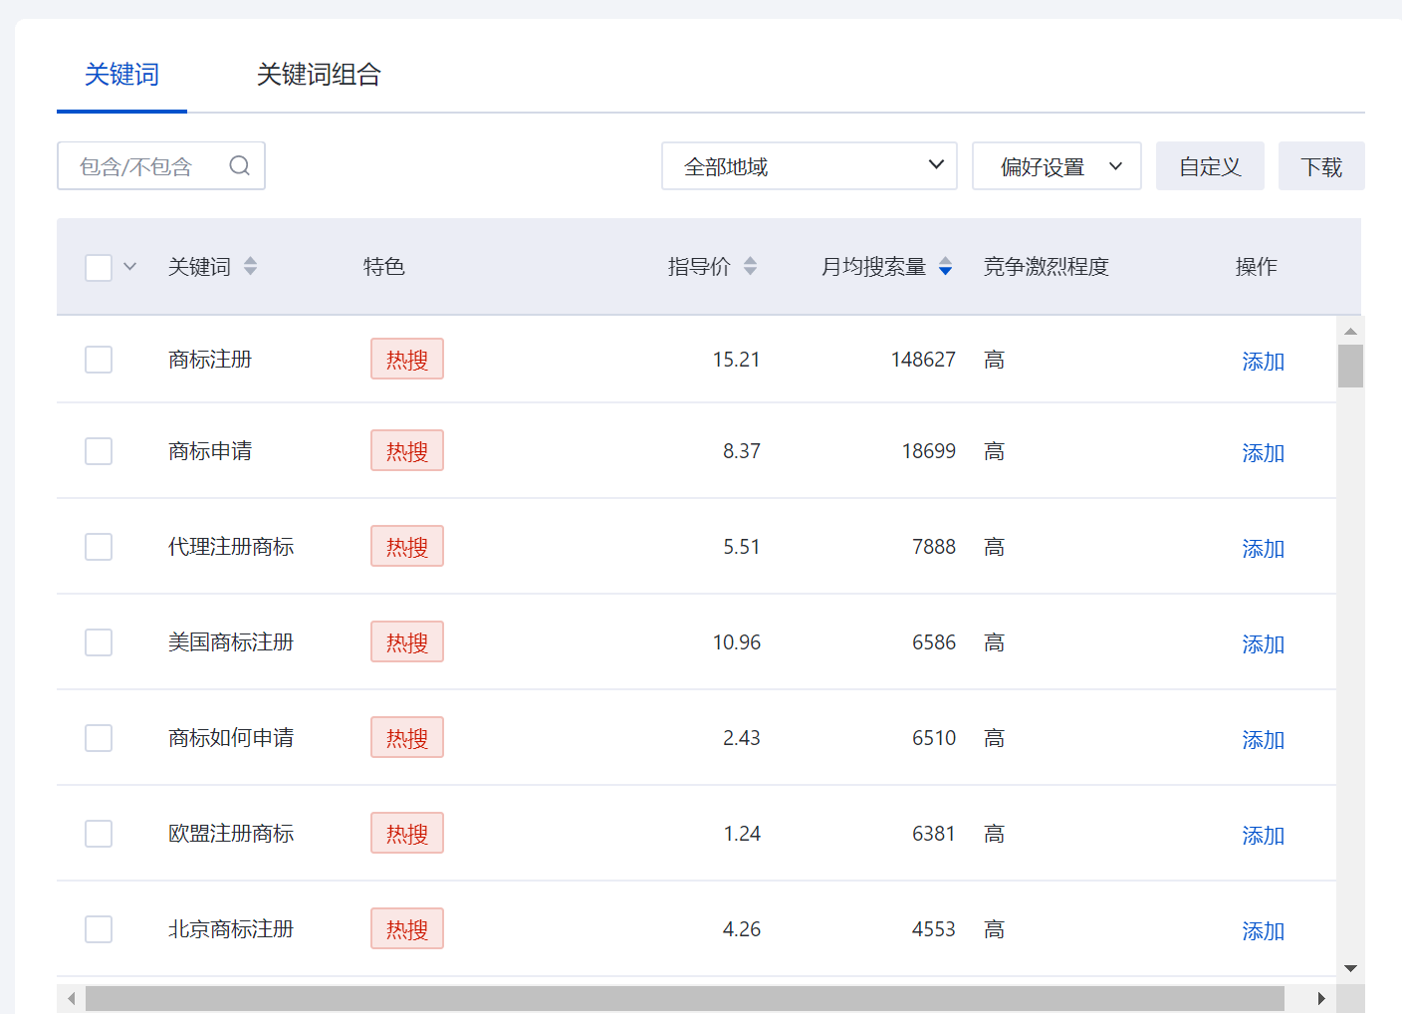Click the keyword text 商标申请
This screenshot has width=1402, height=1014.
[x=210, y=451]
